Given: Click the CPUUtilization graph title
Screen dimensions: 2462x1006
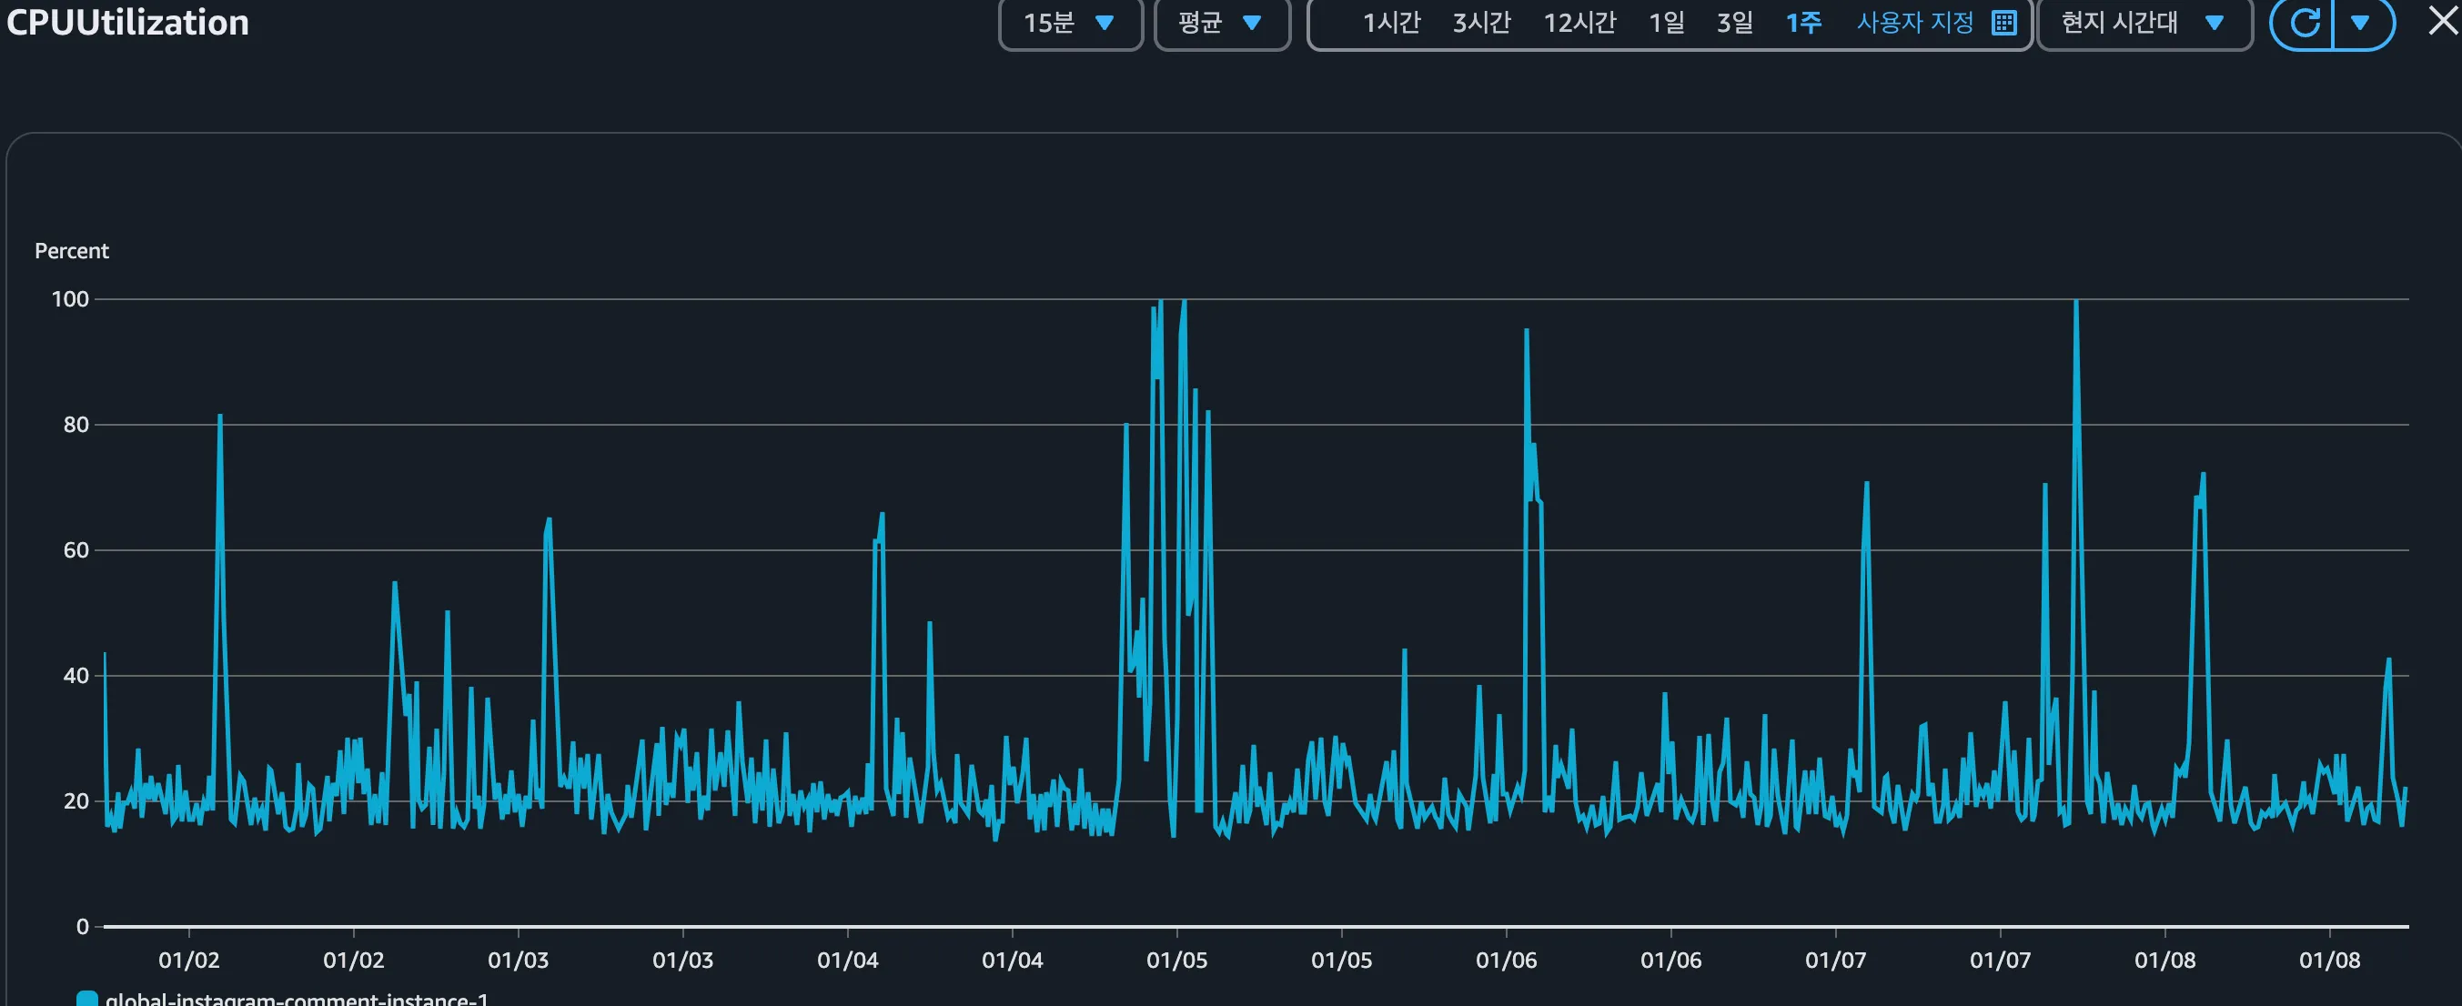Looking at the screenshot, I should click(127, 22).
